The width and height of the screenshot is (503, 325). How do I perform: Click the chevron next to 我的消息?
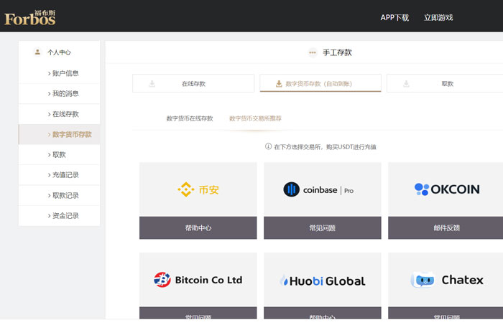49,94
